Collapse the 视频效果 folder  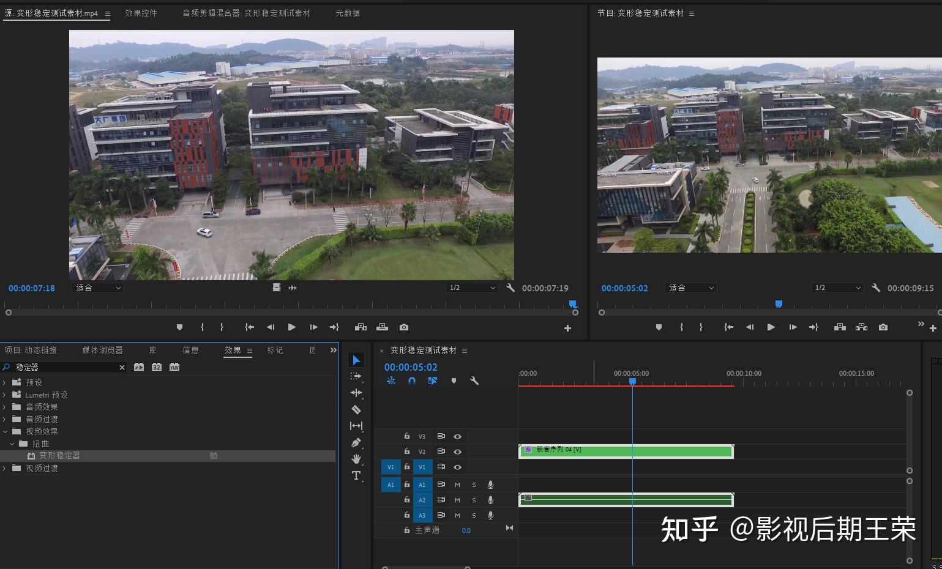[4, 431]
